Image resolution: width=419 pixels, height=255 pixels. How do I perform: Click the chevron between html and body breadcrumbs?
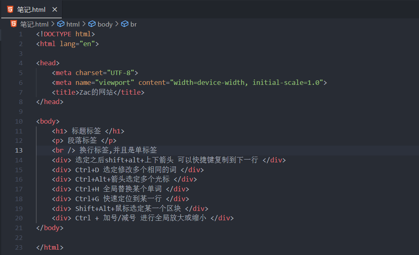pyautogui.click(x=84, y=24)
